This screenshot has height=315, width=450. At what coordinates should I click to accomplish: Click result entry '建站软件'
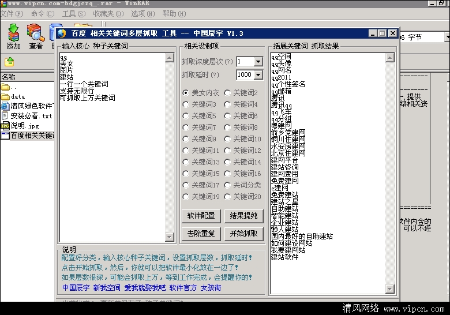(x=284, y=257)
